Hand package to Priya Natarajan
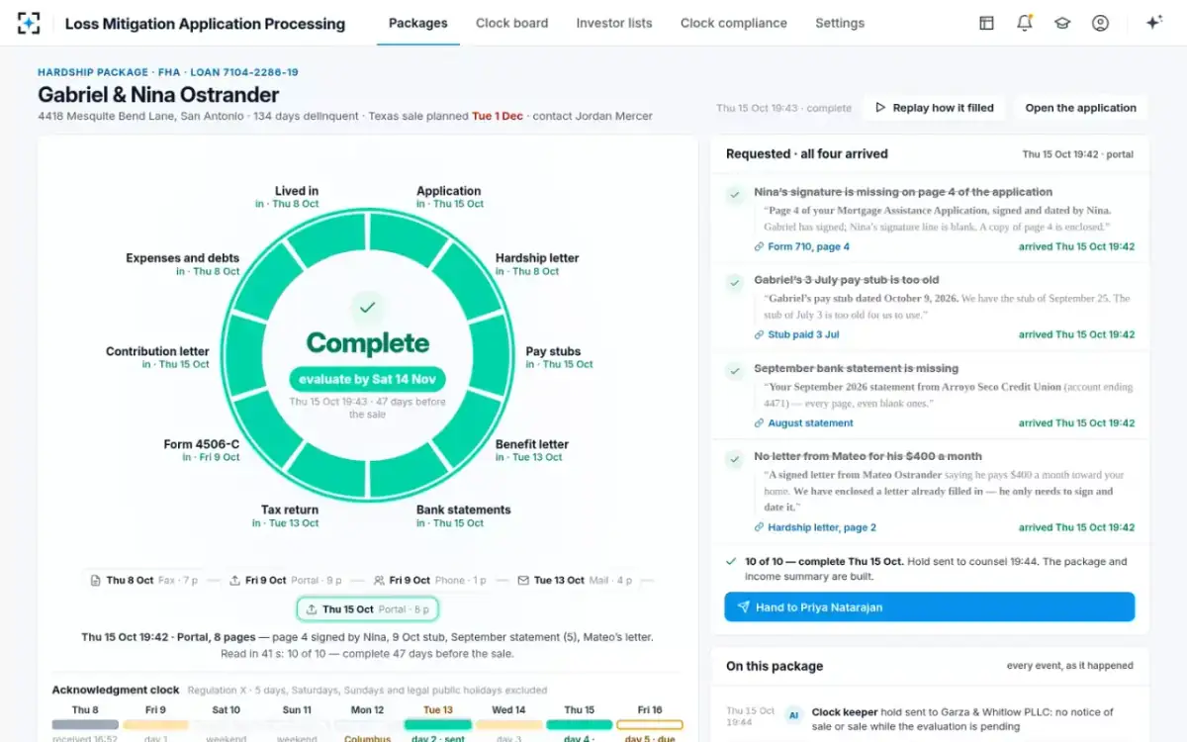Viewport: 1187px width, 742px height. (929, 606)
